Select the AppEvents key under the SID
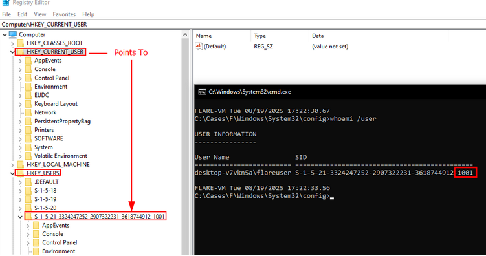The image size is (486, 256). pos(56,225)
